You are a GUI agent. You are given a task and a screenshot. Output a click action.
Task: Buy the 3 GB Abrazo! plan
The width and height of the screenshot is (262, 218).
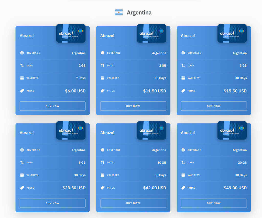(x=214, y=106)
